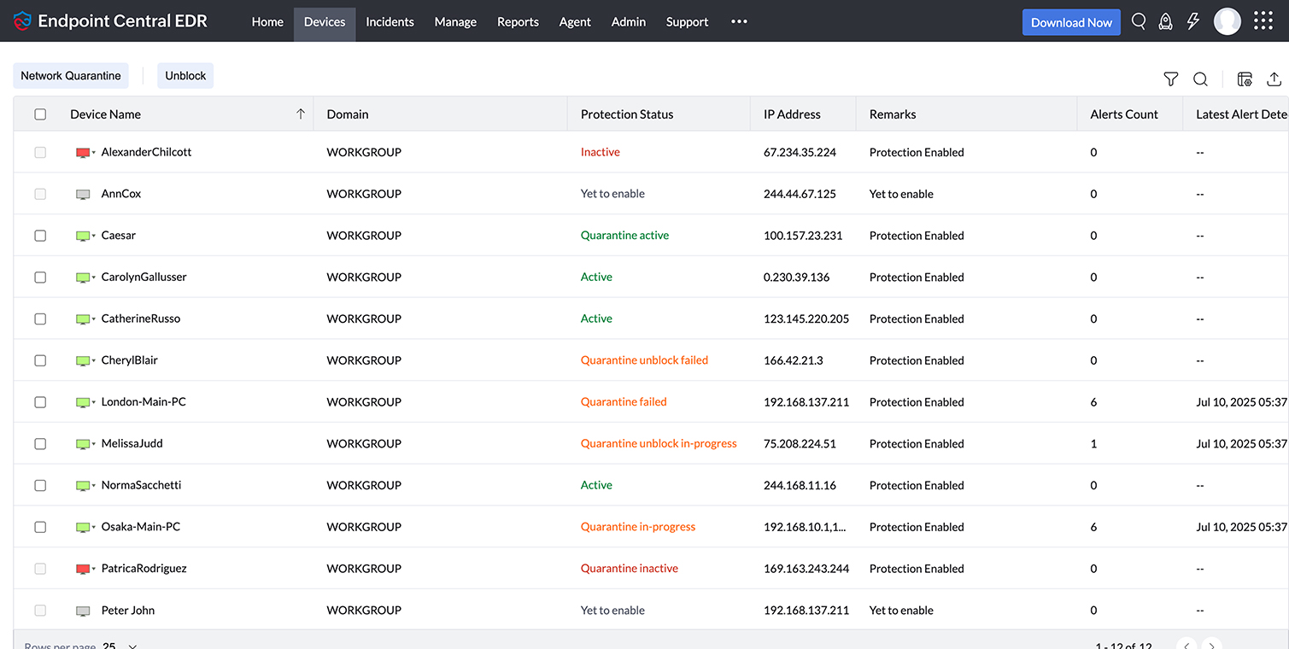Check the Caesar row checkbox
1289x649 pixels.
(40, 235)
